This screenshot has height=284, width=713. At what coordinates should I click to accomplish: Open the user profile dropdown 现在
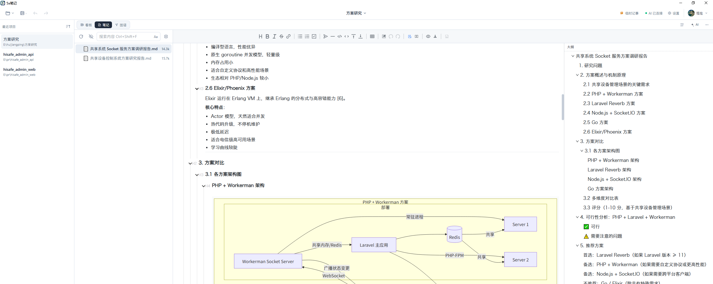pyautogui.click(x=697, y=13)
